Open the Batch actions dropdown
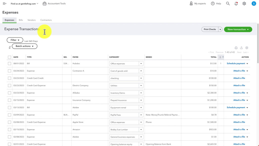 pyautogui.click(x=24, y=46)
